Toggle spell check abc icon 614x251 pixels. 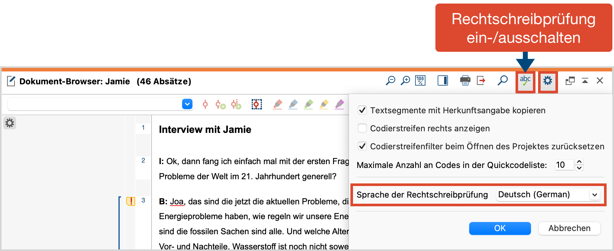(x=525, y=81)
